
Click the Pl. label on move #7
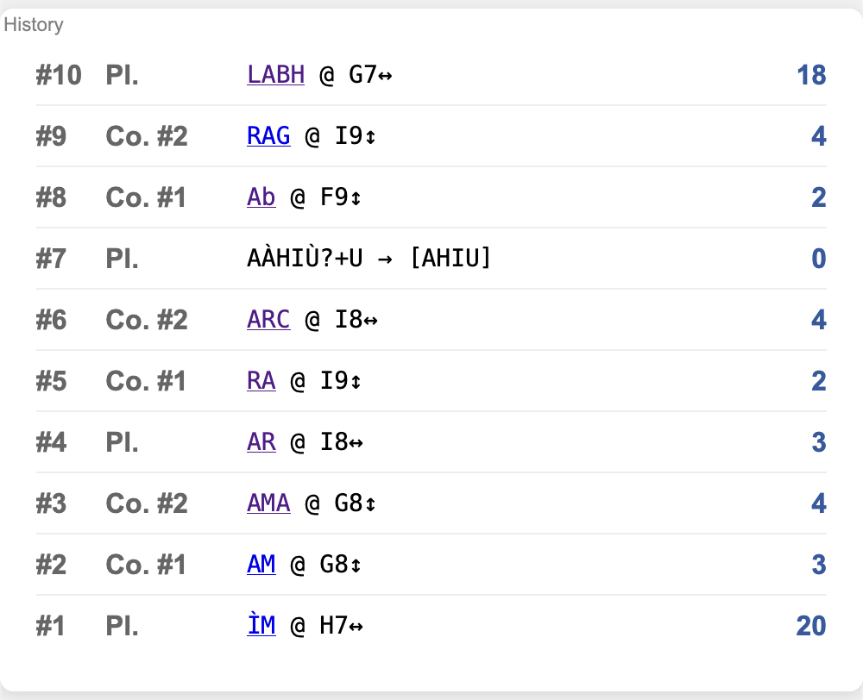122,259
